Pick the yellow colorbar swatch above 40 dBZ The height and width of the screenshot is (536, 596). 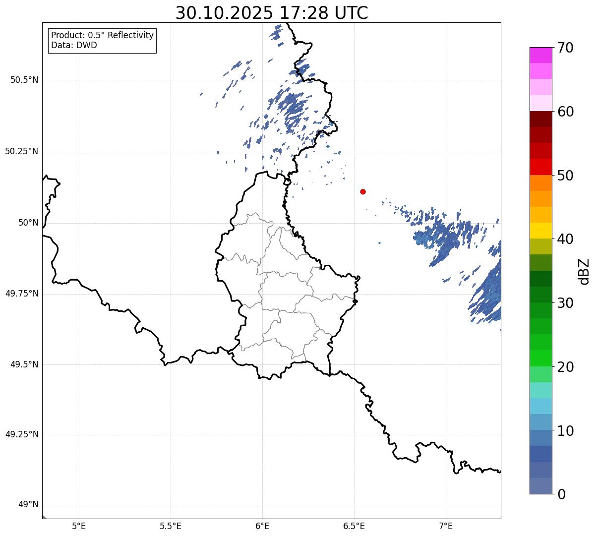click(x=540, y=231)
